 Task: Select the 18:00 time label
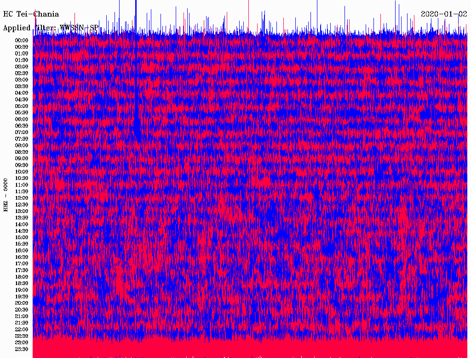[x=22, y=277]
